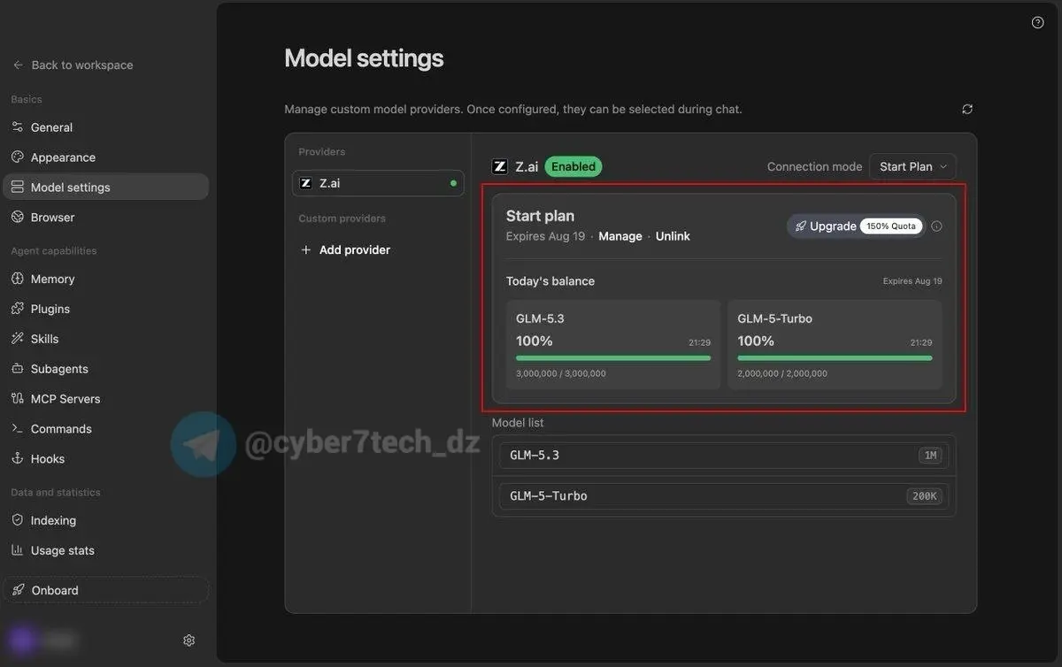Open the Subagents page
Viewport: 1062px width, 667px height.
coord(106,369)
